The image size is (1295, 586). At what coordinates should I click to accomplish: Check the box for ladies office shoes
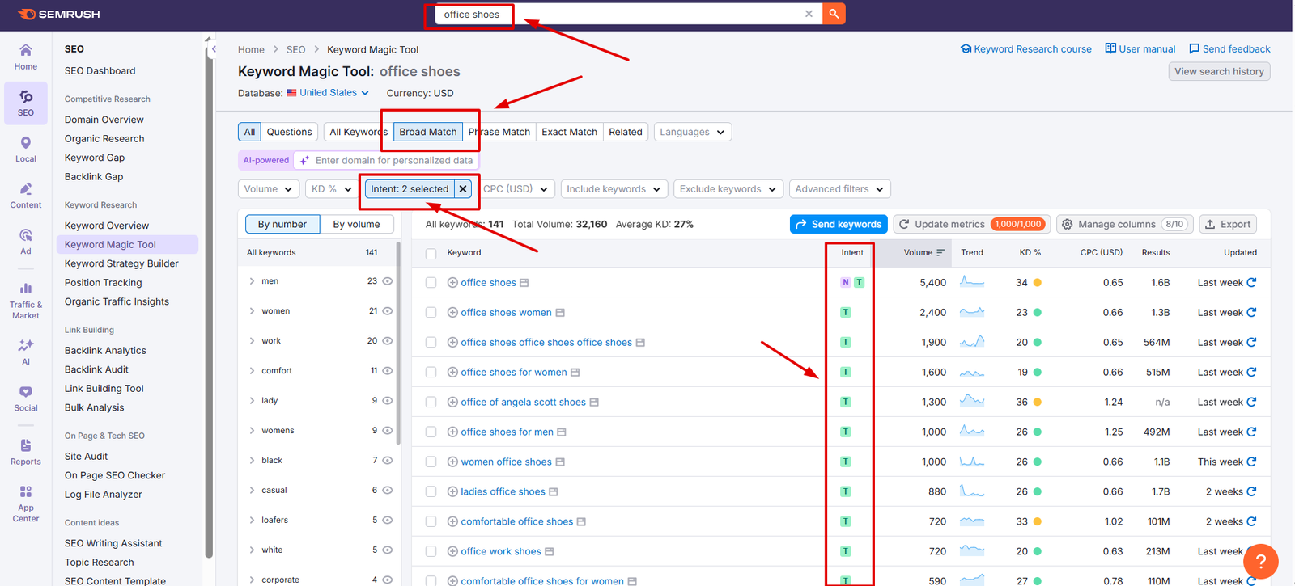point(431,492)
